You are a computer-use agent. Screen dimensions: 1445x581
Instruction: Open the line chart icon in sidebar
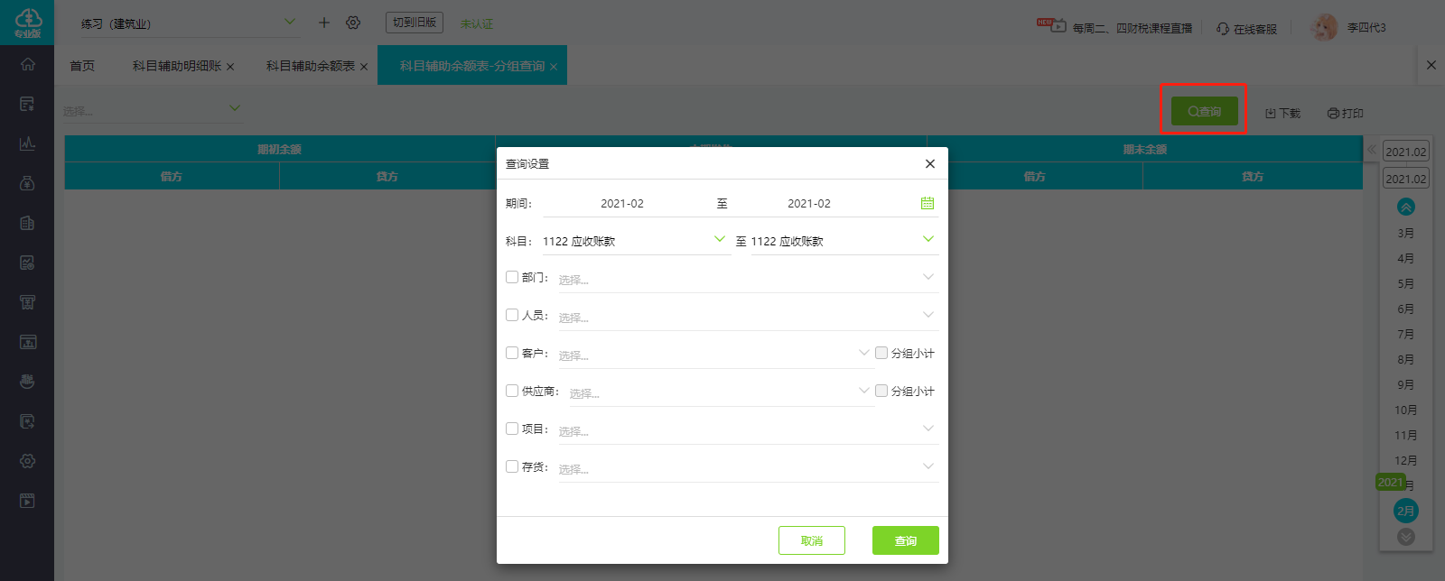28,143
